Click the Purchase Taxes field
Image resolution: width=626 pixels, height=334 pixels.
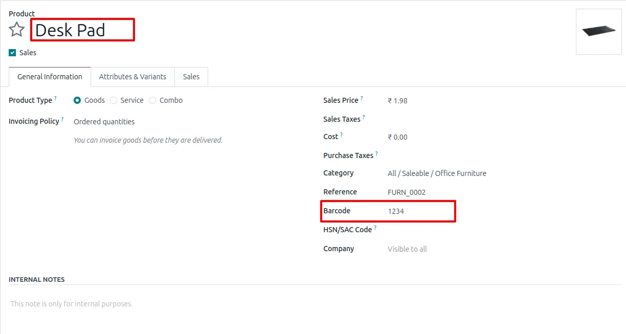pyautogui.click(x=504, y=155)
